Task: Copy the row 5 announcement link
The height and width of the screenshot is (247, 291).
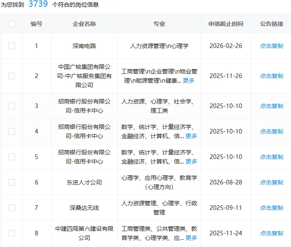Action: [271, 157]
